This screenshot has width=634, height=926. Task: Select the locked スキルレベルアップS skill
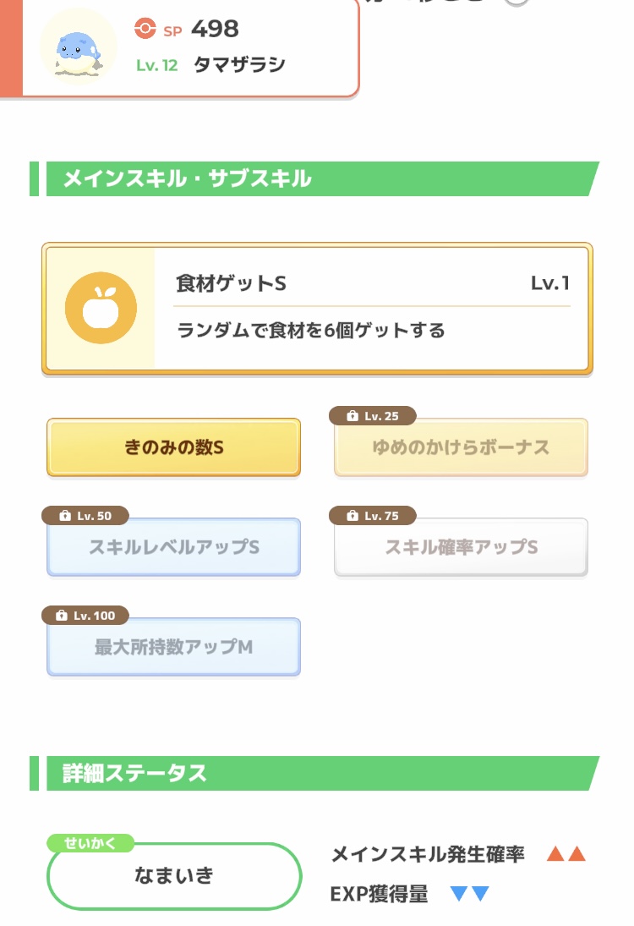coord(173,547)
